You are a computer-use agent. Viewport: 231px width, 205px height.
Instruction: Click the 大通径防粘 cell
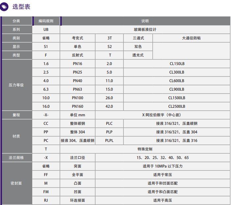tap(191, 38)
